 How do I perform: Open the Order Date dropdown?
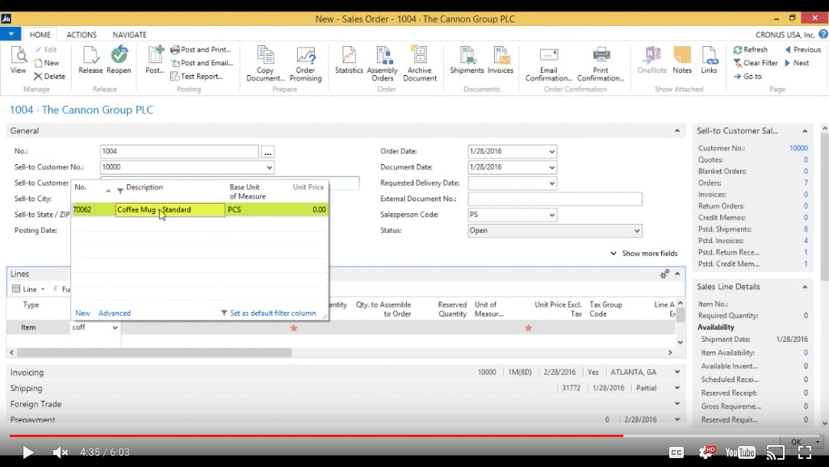551,151
